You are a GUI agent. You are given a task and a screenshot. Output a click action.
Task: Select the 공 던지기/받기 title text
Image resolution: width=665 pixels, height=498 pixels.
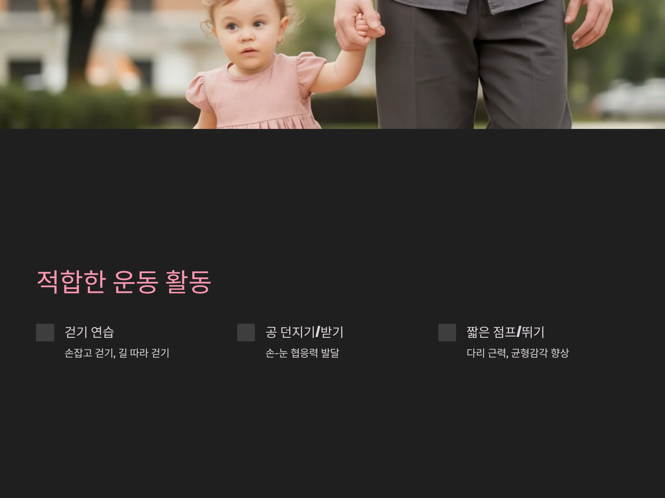click(304, 332)
